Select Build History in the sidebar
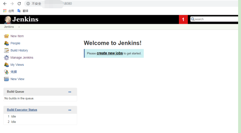241x133 pixels. tap(19, 50)
